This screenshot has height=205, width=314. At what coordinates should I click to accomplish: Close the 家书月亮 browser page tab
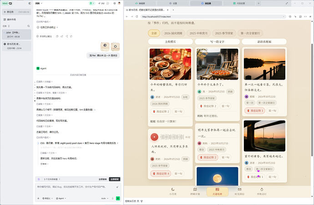(167, 10)
